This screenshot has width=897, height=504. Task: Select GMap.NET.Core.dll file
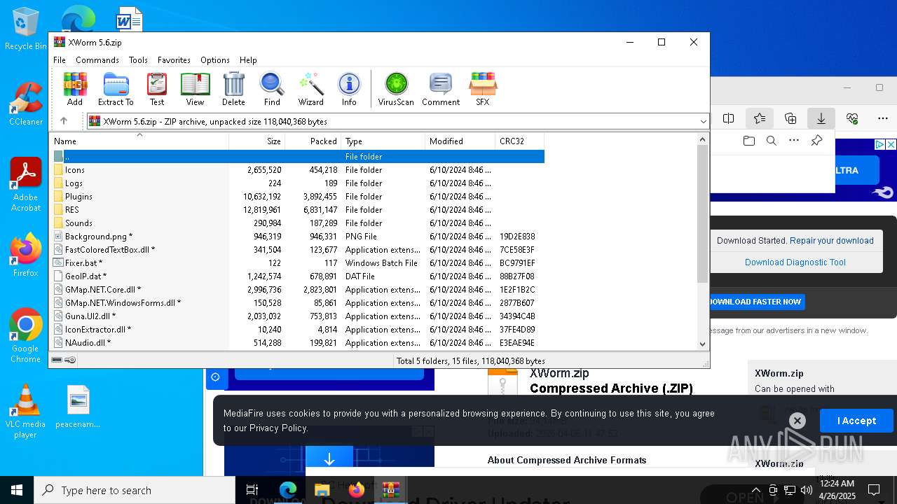(297, 290)
